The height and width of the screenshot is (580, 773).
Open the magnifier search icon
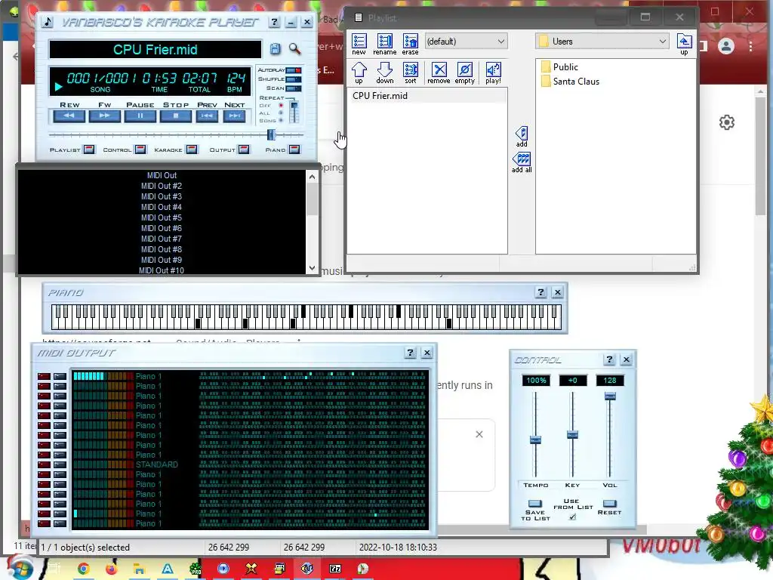pos(294,48)
